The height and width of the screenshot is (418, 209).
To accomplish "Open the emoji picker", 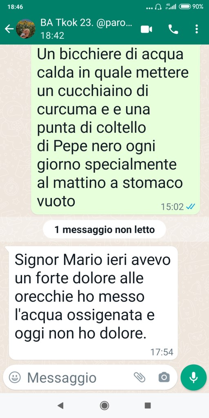I will coord(15,377).
